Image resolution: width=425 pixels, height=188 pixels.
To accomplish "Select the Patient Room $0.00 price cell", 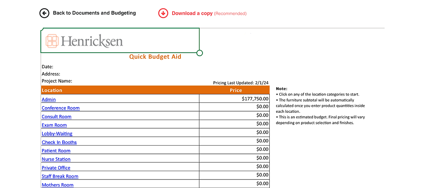I will click(x=235, y=150).
